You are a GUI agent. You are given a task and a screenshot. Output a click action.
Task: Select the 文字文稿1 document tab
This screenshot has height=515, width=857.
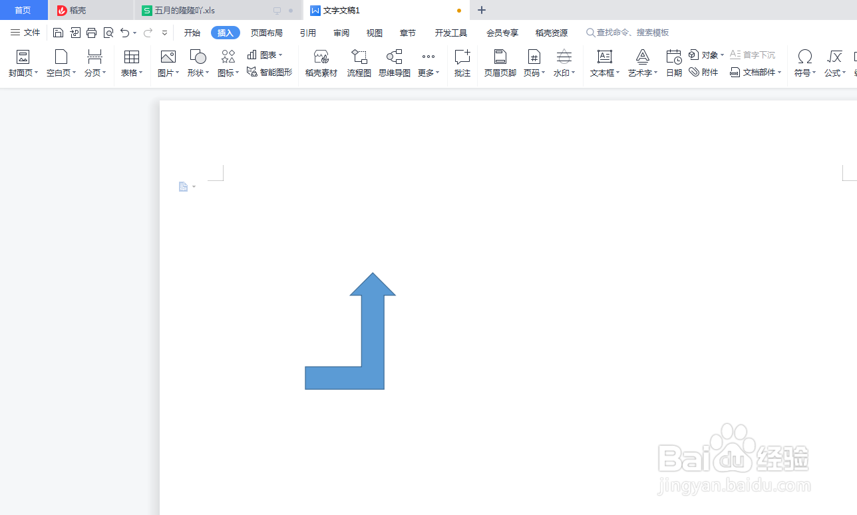(x=387, y=10)
